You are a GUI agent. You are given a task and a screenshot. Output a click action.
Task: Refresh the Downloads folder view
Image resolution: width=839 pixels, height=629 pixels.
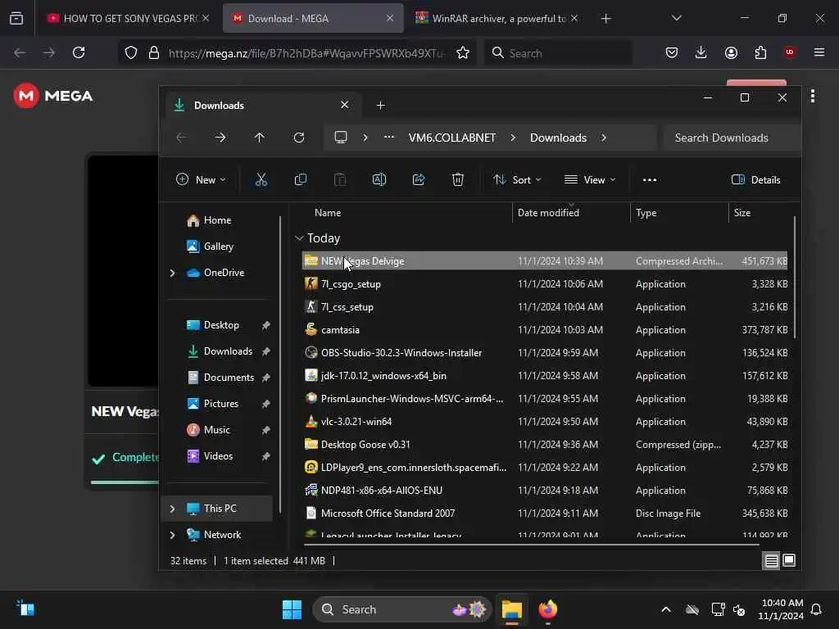[299, 138]
